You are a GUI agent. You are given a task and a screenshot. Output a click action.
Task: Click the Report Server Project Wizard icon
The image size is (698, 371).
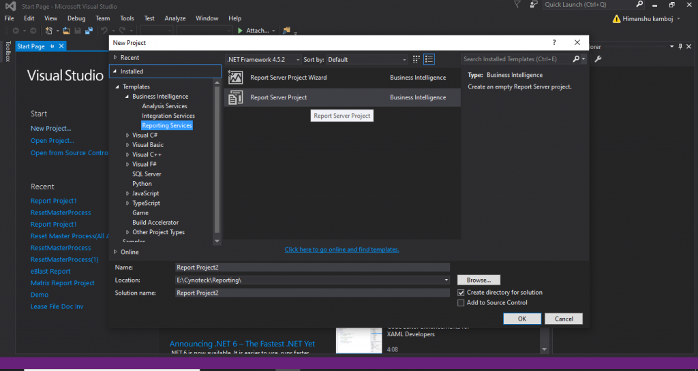pos(236,78)
